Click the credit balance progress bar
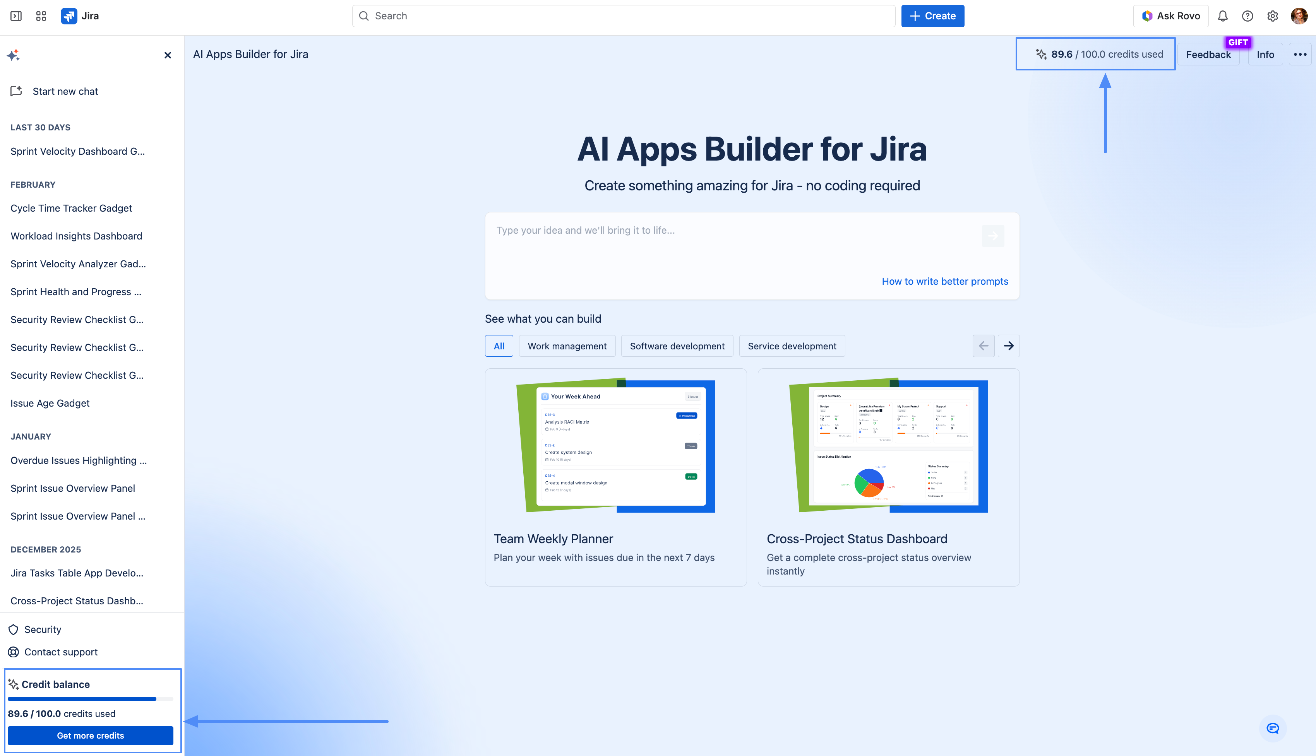The height and width of the screenshot is (756, 1316). 90,699
